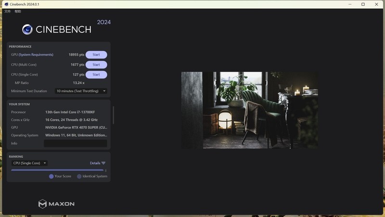385x217 pixels.
Task: Click the rendered room scene preview
Action: pos(249,110)
